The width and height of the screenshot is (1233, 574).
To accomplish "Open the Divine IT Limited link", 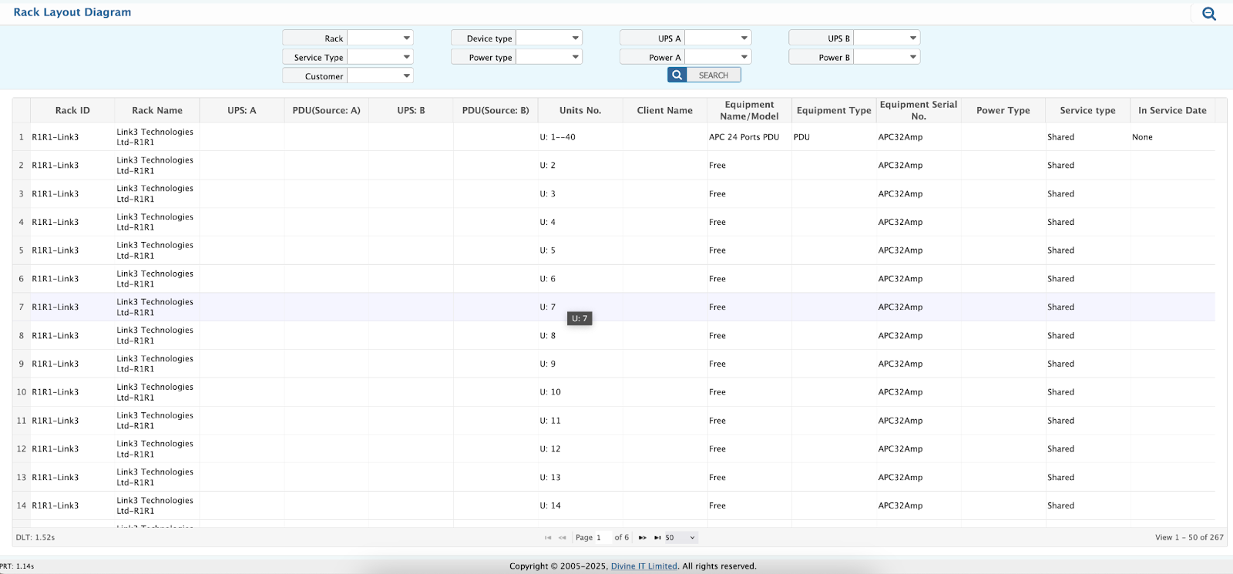I will pos(643,566).
